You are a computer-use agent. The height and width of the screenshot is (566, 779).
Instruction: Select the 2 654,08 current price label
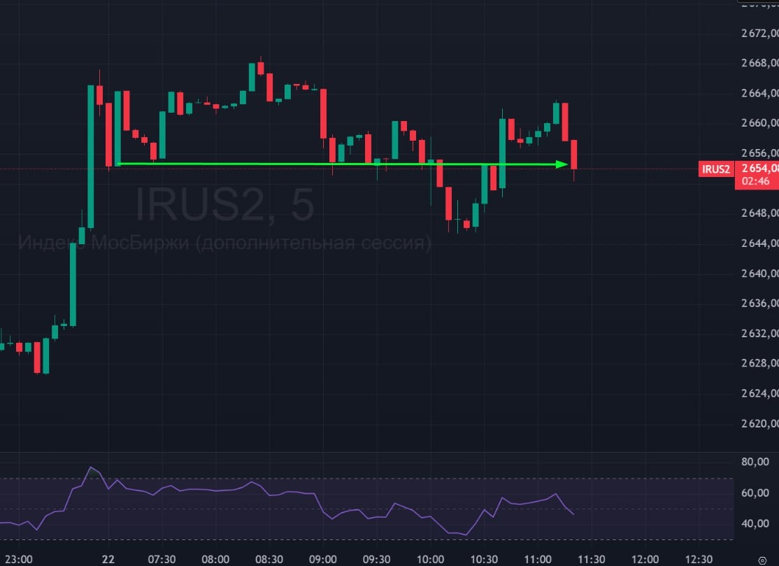pos(759,169)
